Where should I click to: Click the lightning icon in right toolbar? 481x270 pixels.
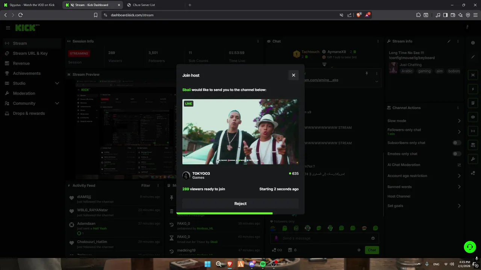pos(473,89)
